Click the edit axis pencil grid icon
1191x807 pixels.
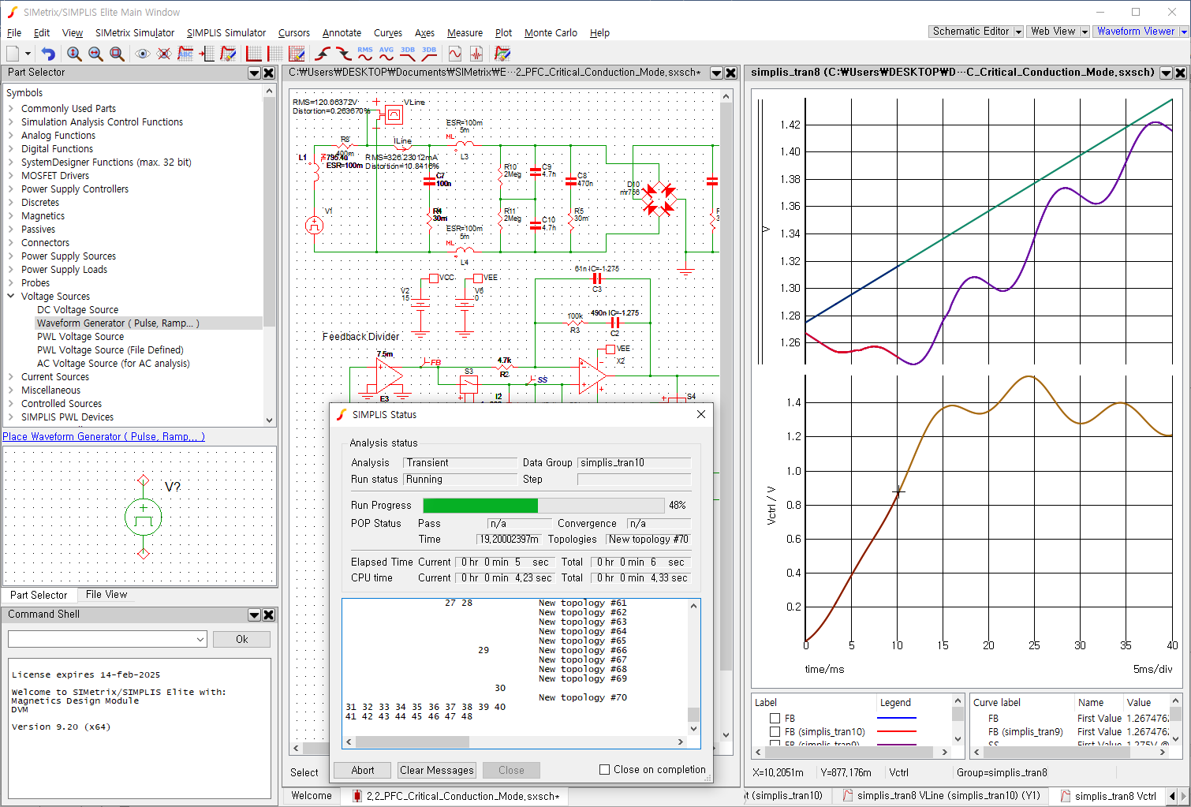(x=297, y=54)
